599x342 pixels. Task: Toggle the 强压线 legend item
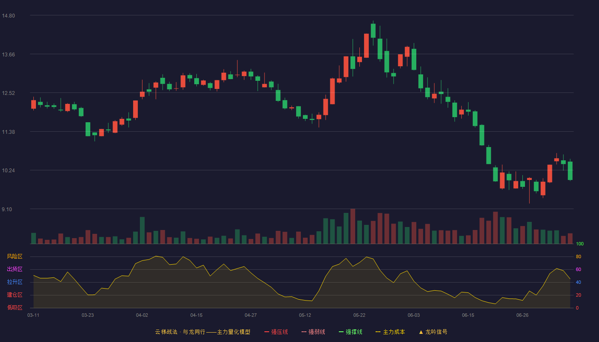[276, 332]
